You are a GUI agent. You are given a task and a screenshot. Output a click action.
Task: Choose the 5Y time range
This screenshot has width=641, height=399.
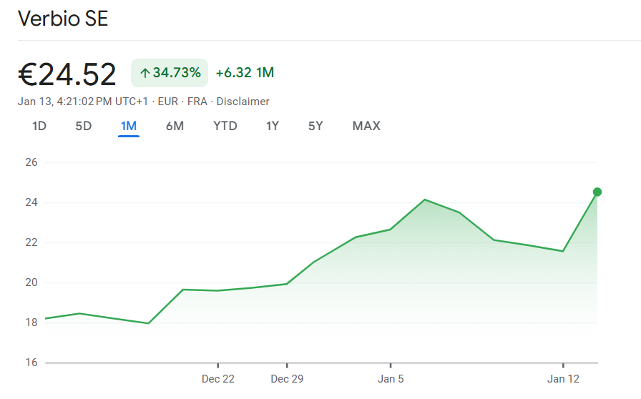click(x=315, y=127)
